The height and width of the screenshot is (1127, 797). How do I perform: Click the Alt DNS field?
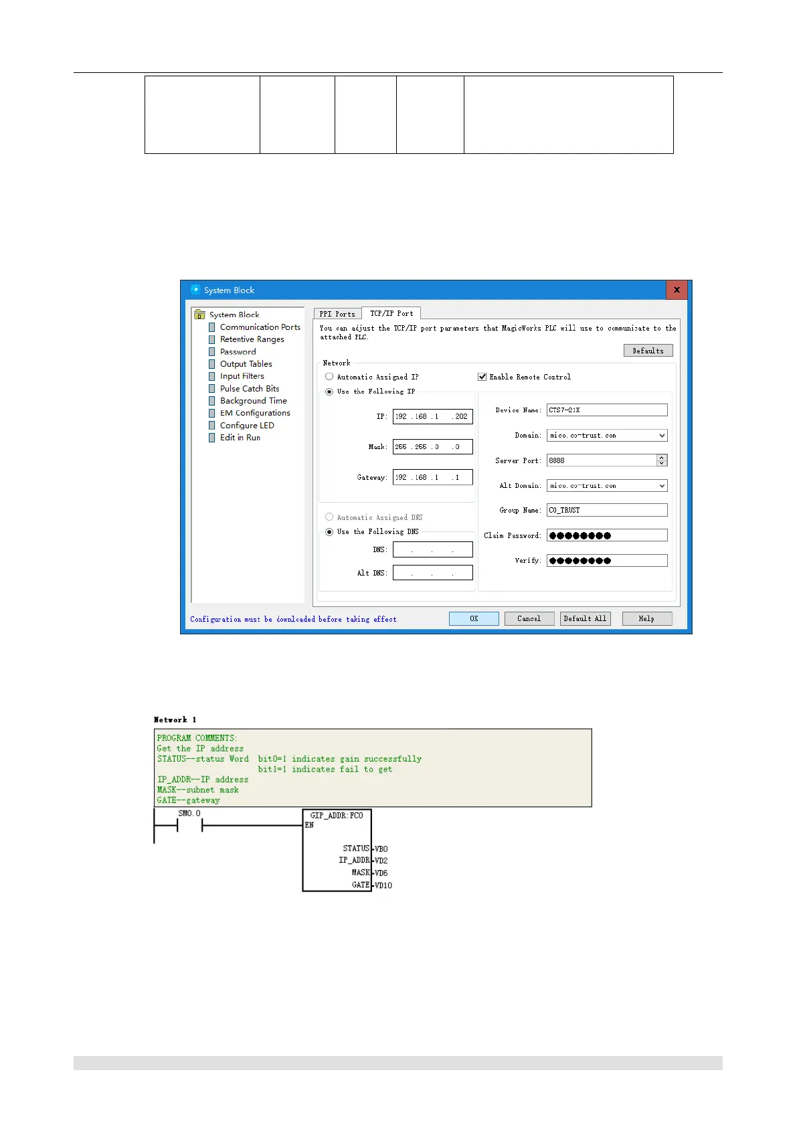pyautogui.click(x=433, y=573)
